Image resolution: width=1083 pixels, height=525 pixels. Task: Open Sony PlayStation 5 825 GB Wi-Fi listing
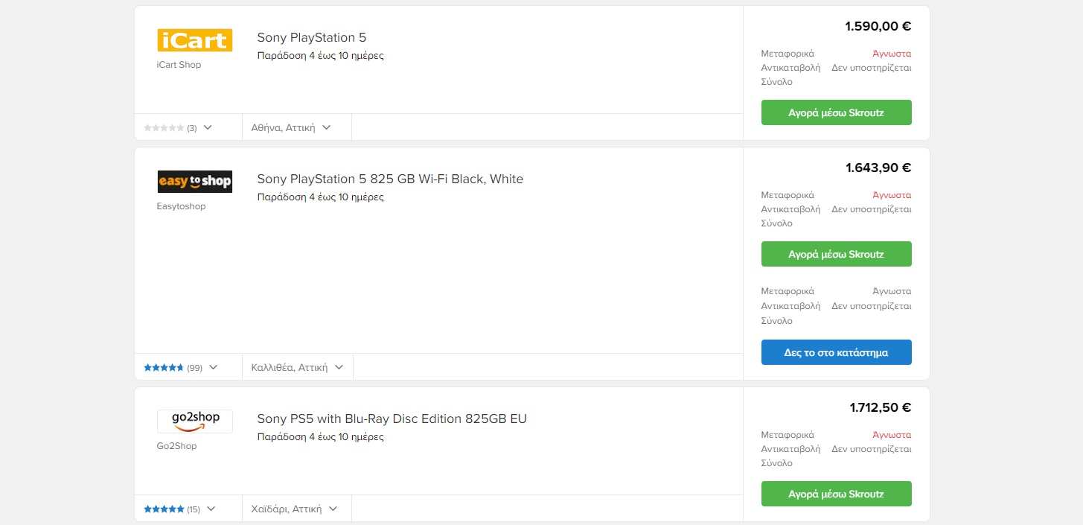coord(390,179)
